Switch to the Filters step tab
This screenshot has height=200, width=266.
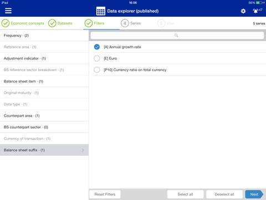pos(99,23)
